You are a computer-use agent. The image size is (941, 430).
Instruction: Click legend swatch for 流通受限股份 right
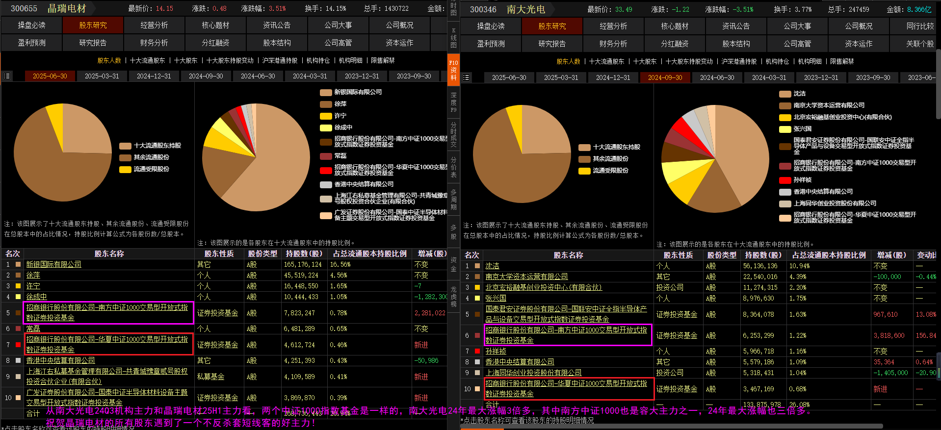coord(584,171)
